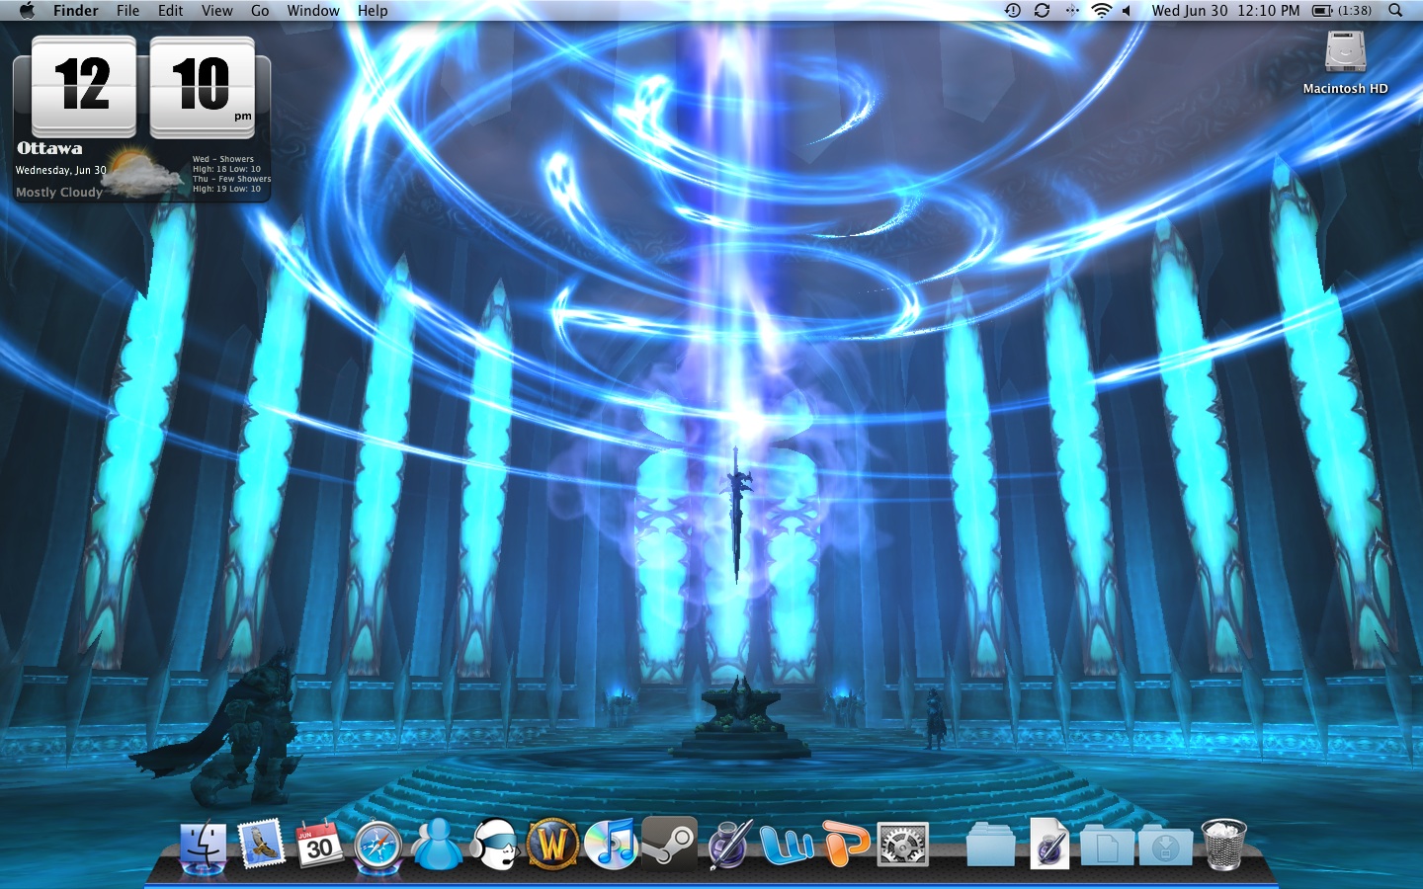The image size is (1423, 889).
Task: Open PowerPoint orange P icon
Action: click(846, 846)
